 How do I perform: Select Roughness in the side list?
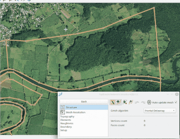[x=67, y=123]
